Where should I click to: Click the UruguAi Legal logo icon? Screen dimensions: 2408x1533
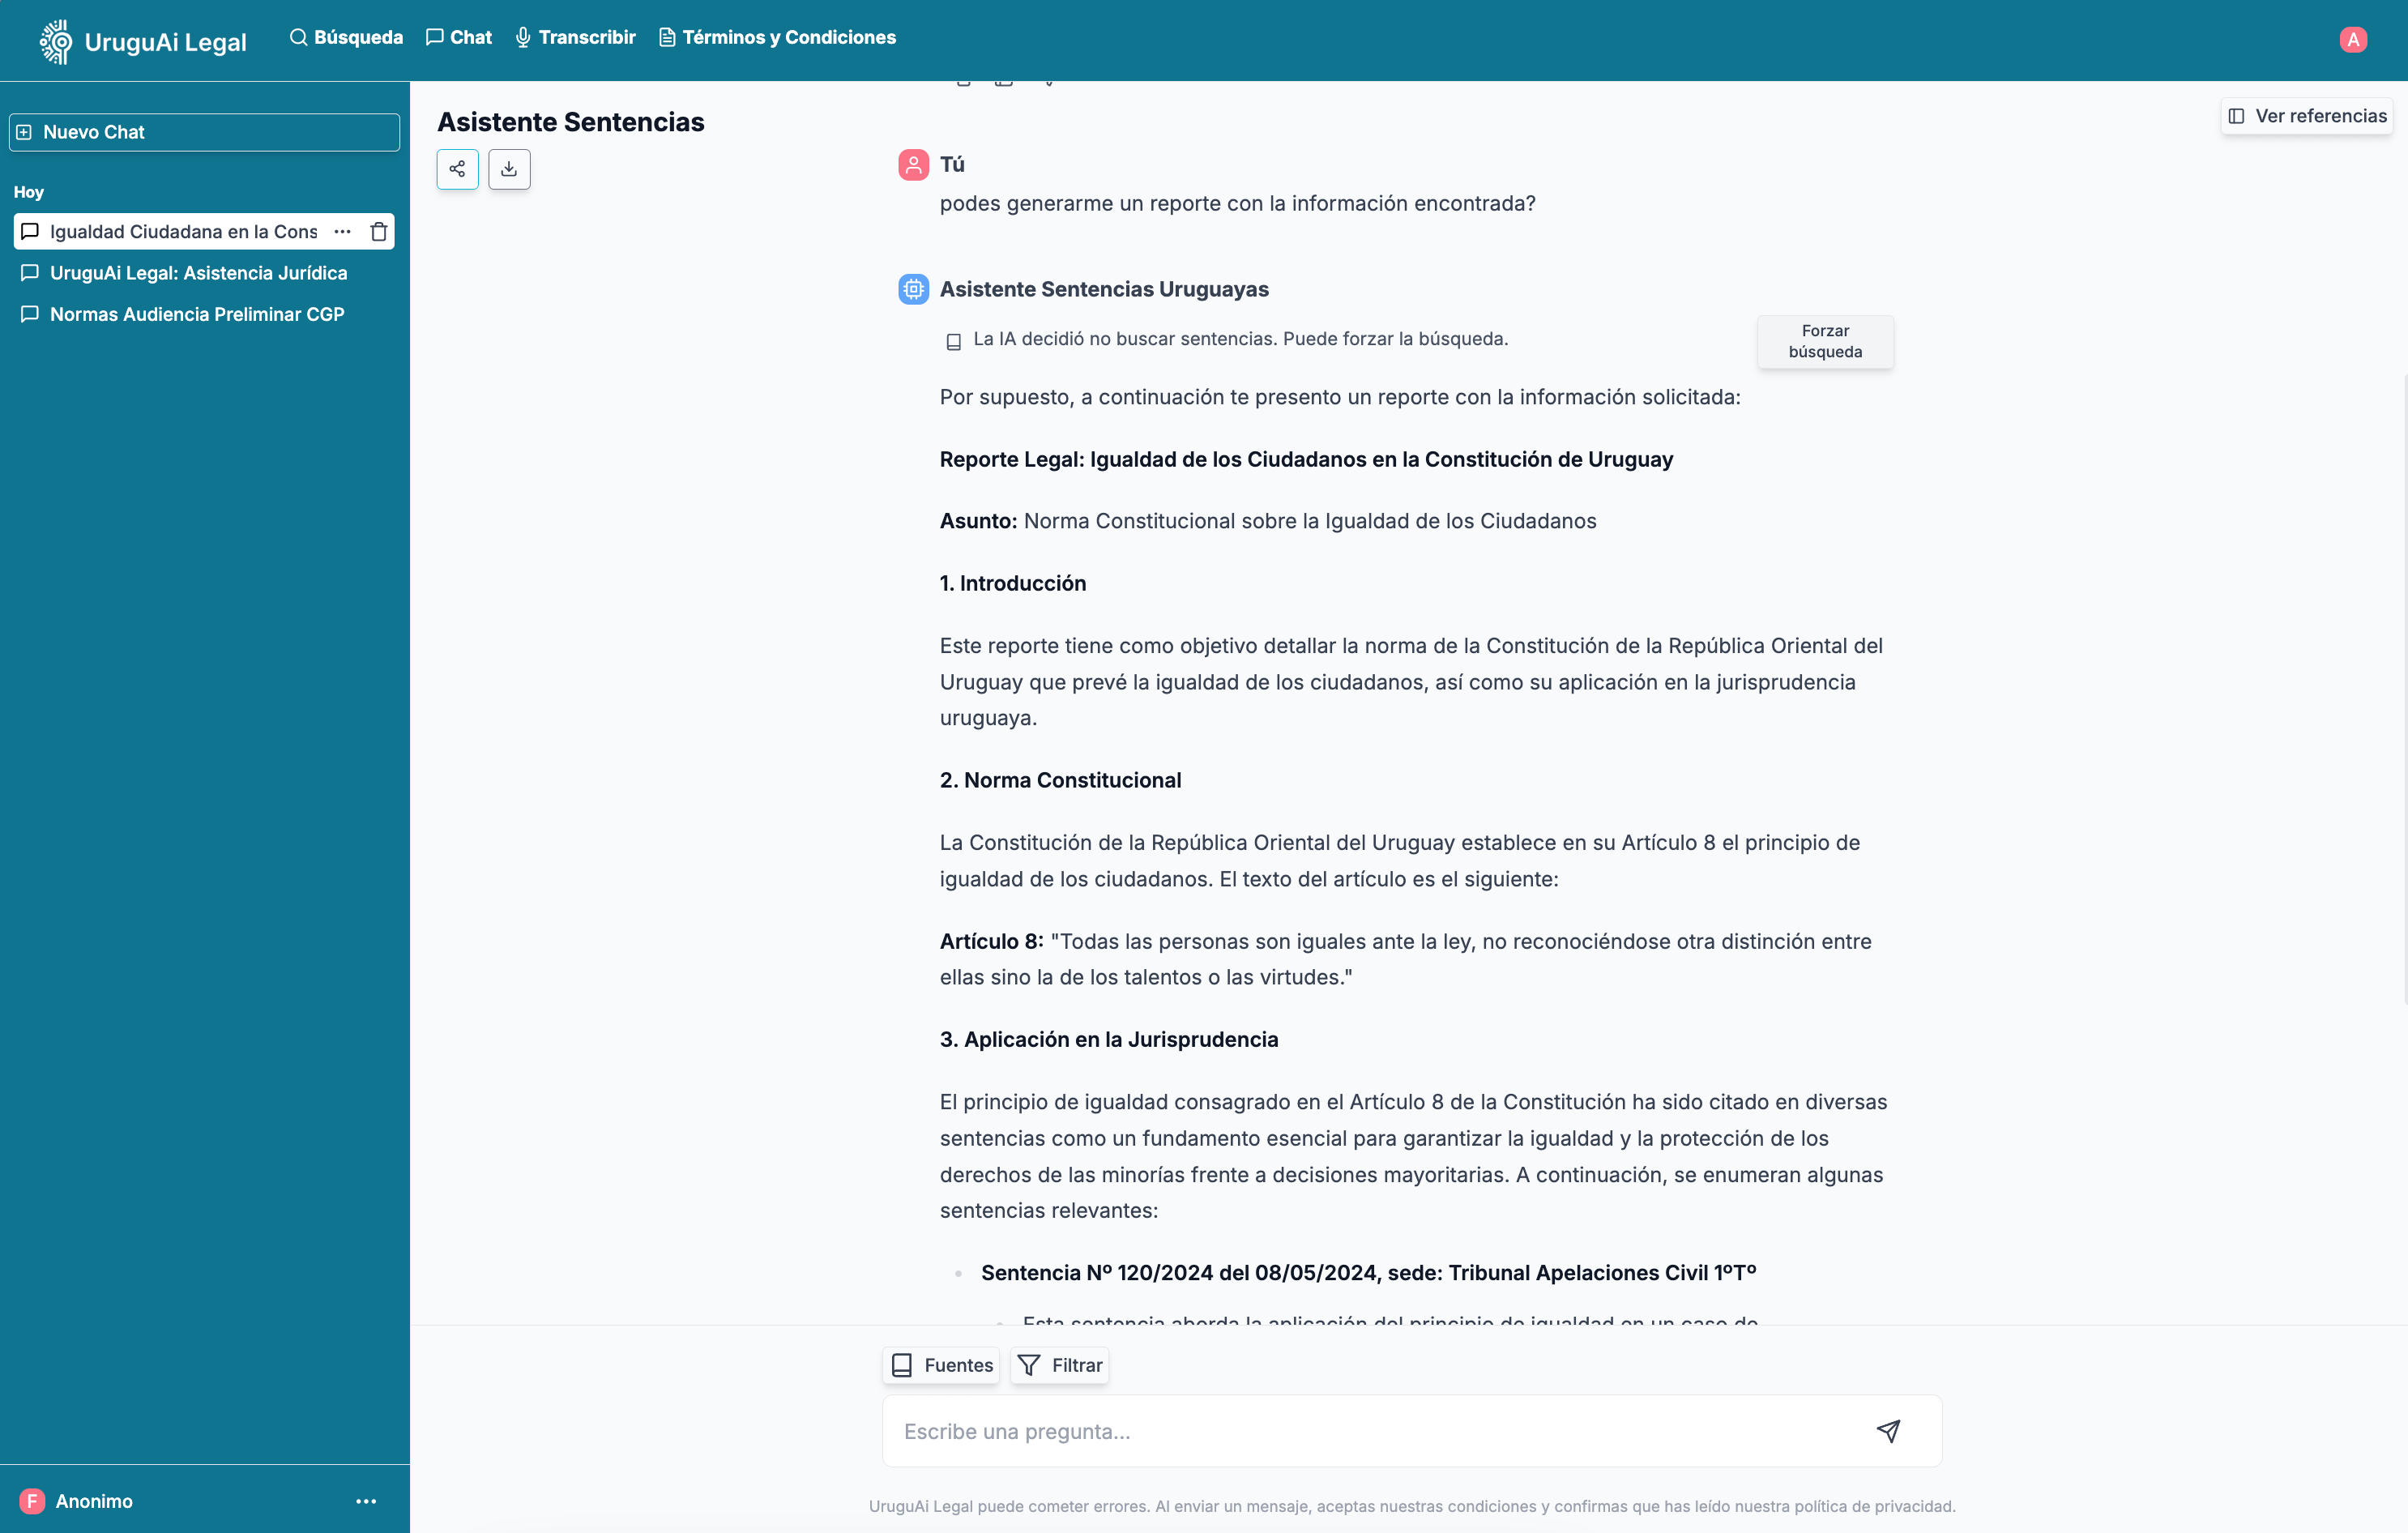(x=54, y=39)
